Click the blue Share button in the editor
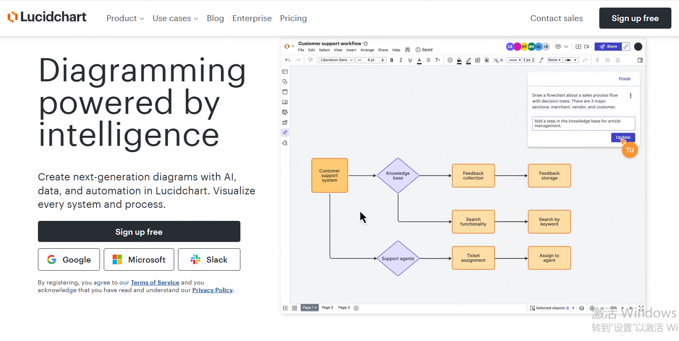679x341 pixels. pos(608,47)
